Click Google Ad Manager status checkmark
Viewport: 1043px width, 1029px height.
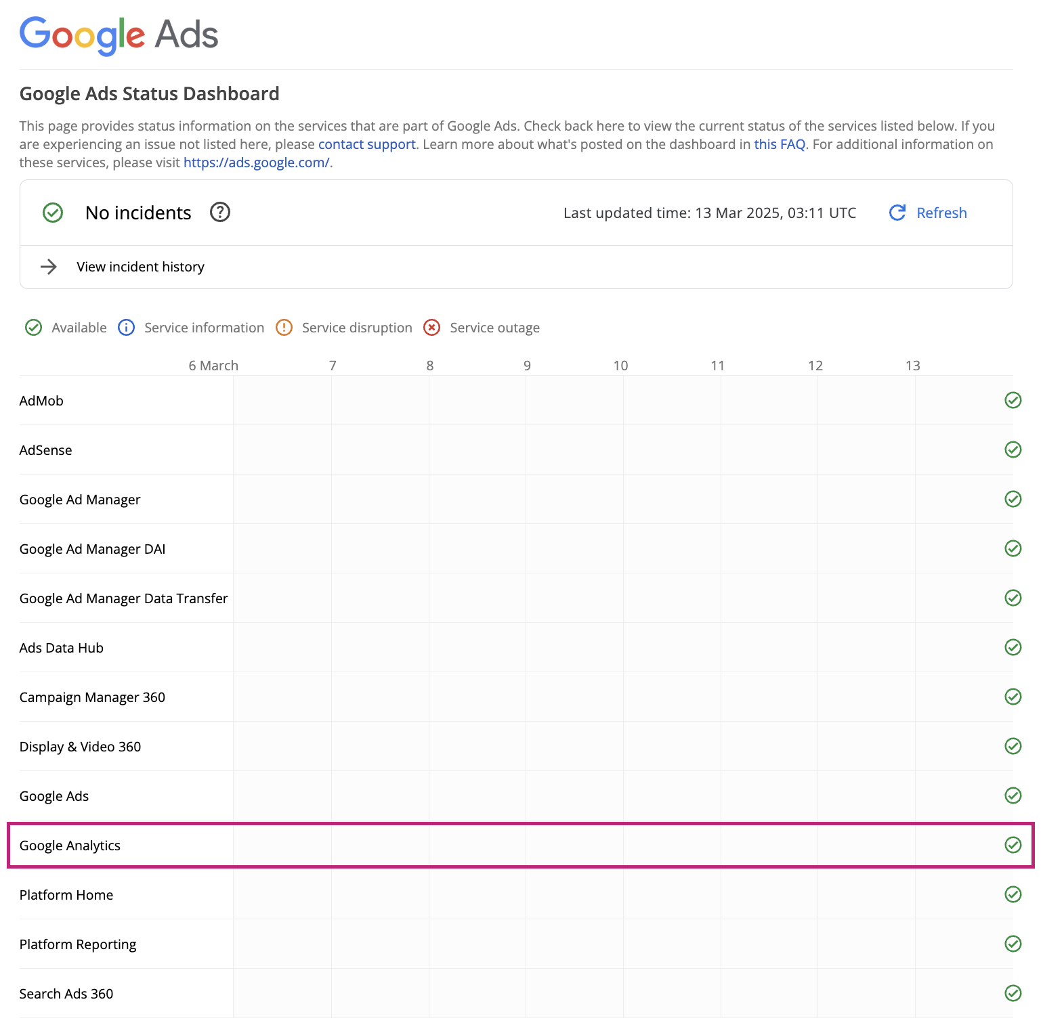click(1013, 499)
